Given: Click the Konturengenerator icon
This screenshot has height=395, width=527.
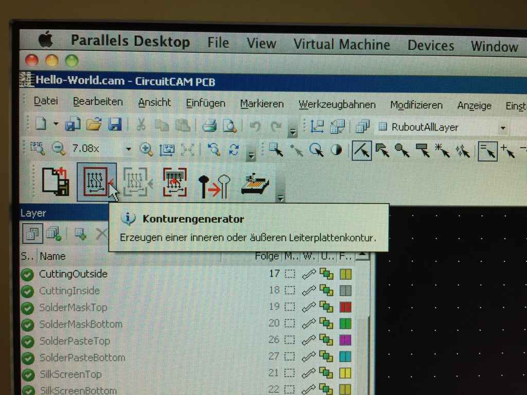Looking at the screenshot, I should pyautogui.click(x=97, y=182).
